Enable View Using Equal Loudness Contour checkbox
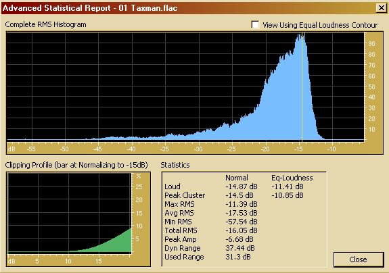The width and height of the screenshot is (389, 273). click(255, 25)
